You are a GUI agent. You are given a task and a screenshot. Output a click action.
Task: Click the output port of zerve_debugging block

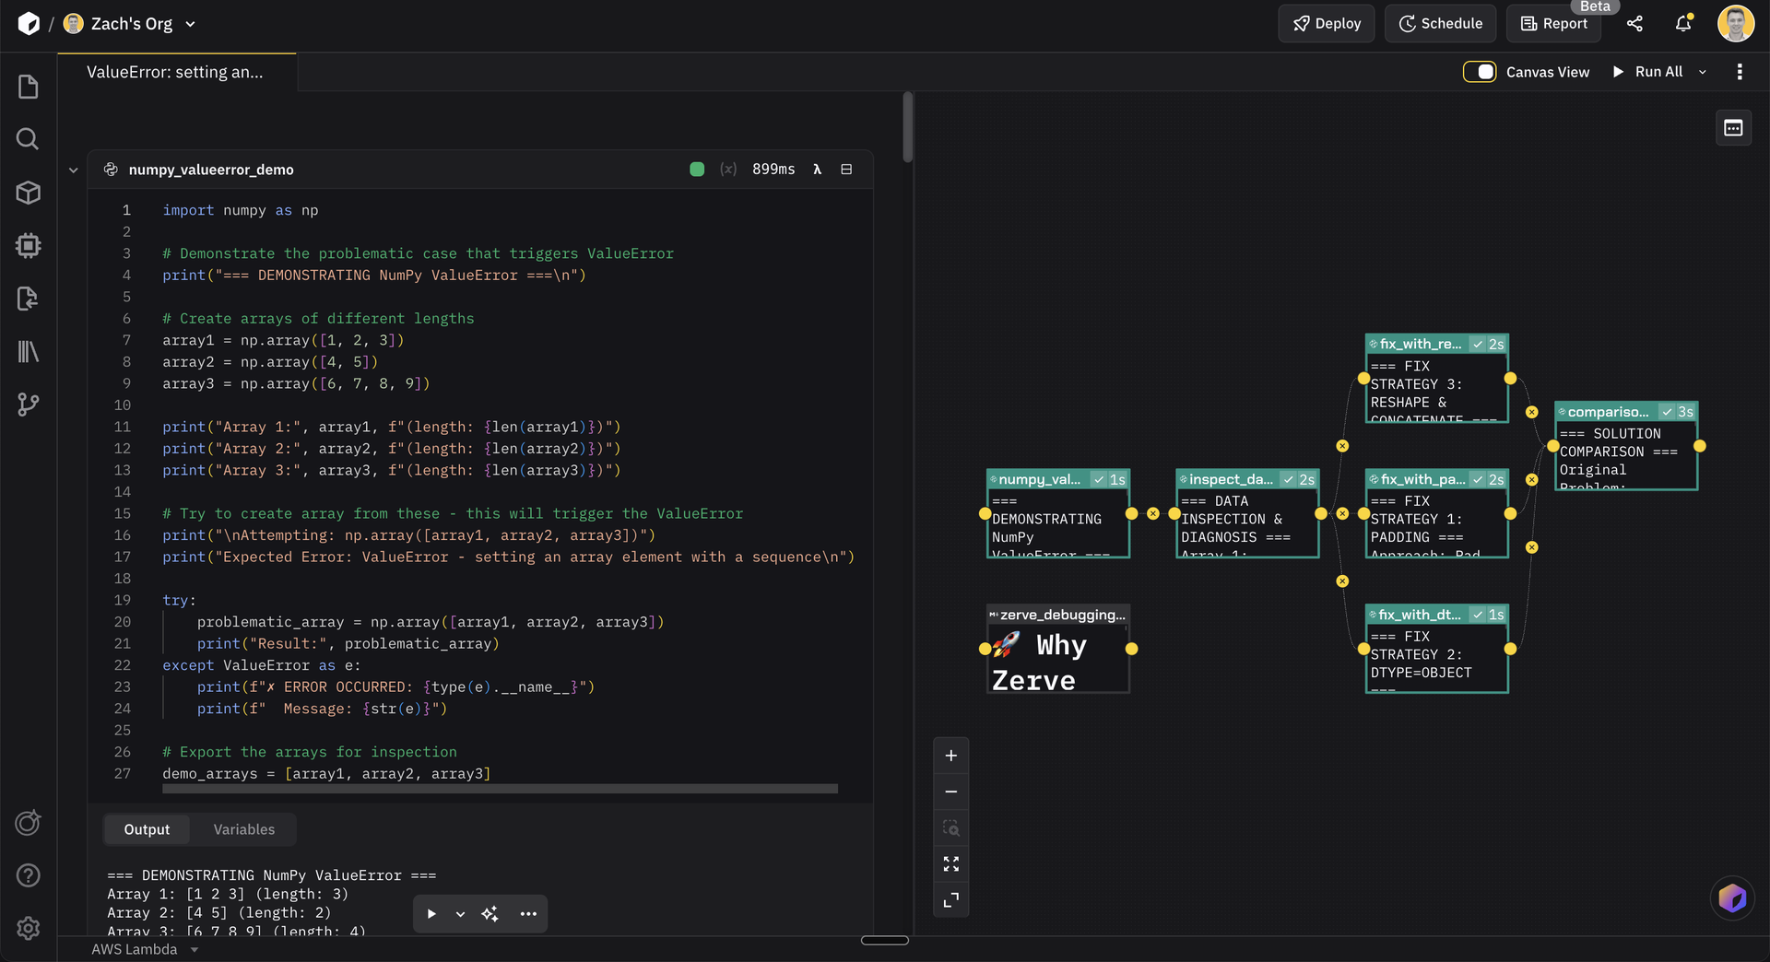(1131, 649)
